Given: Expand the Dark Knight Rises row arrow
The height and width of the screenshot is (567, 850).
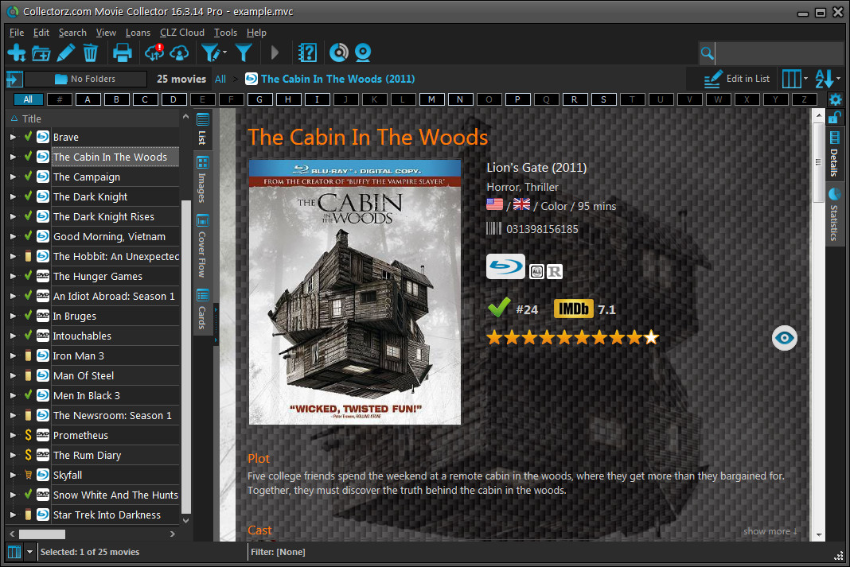Looking at the screenshot, I should [x=13, y=216].
